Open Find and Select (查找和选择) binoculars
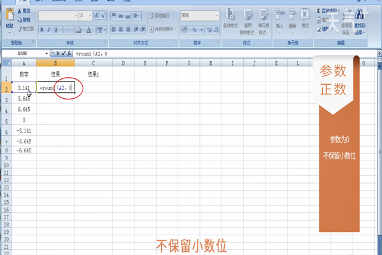This screenshot has height=255, width=382. (x=360, y=21)
